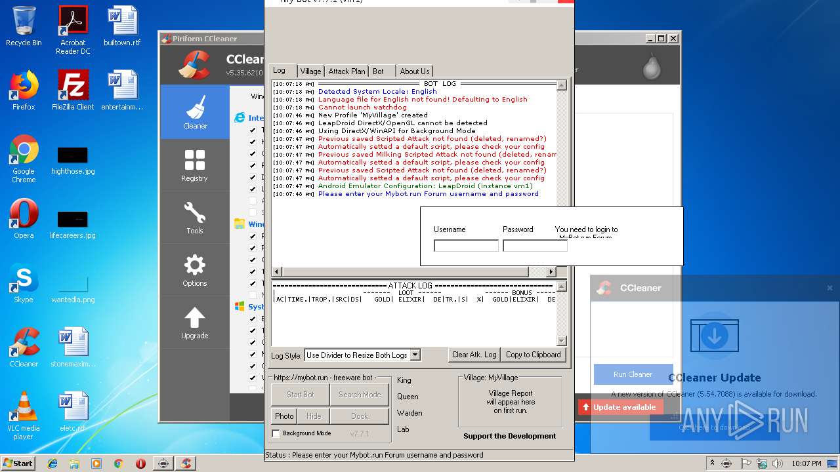
Task: Select the lifecareers.jpg desktop file
Action: [x=73, y=226]
